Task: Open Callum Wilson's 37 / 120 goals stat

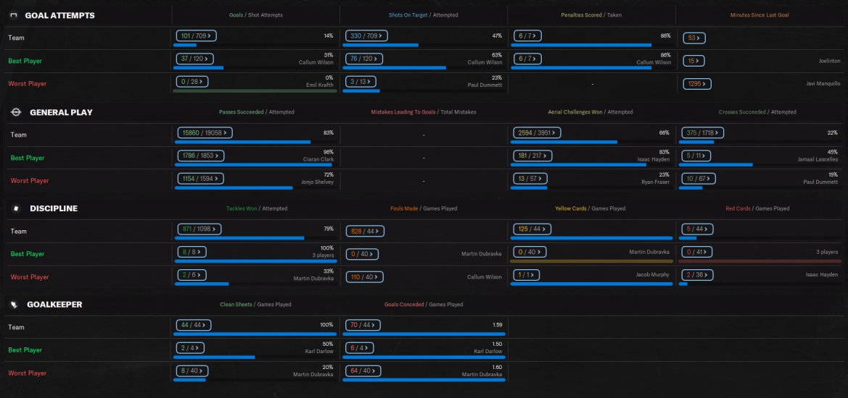Action: click(x=194, y=59)
